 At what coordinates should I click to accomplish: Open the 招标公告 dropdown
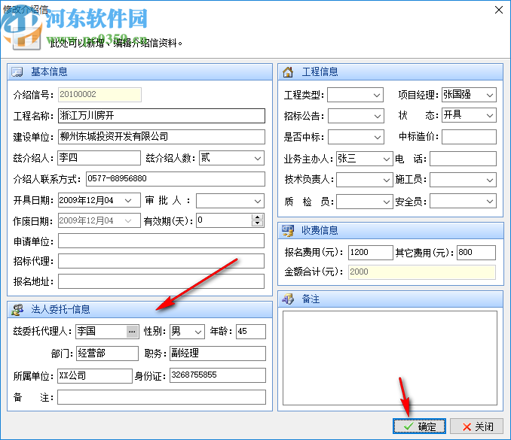click(x=377, y=116)
